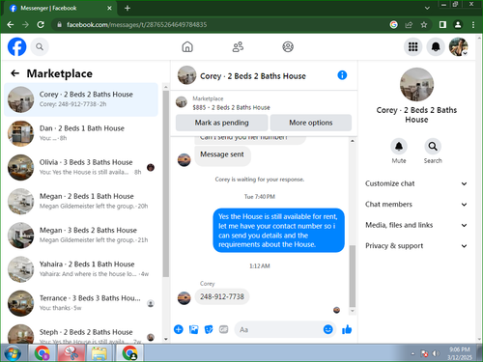
Task: Open Olivia - 3 Beds 3 Baths House chat
Action: 81,167
